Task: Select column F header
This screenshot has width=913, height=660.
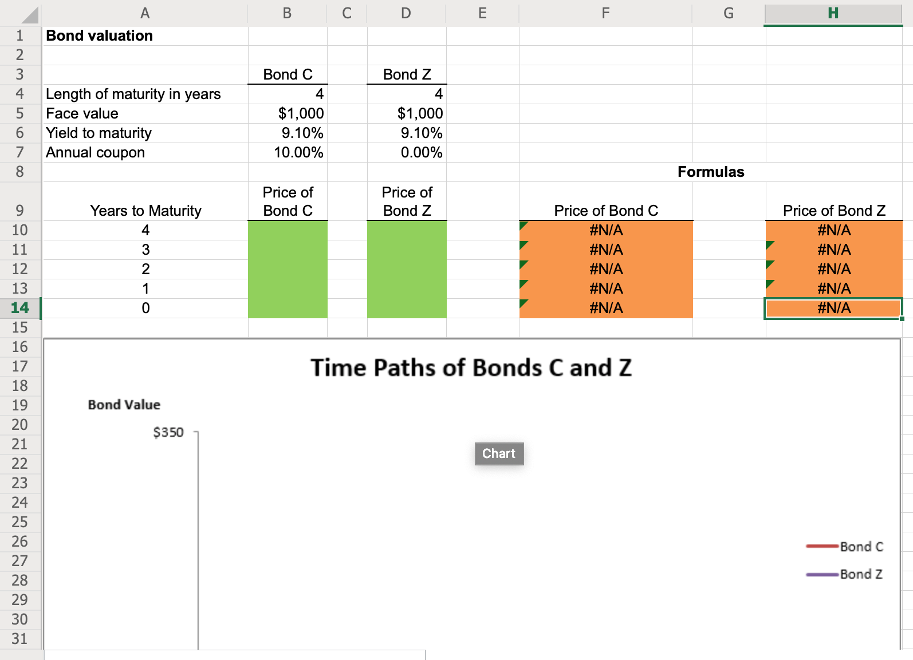Action: click(x=606, y=13)
